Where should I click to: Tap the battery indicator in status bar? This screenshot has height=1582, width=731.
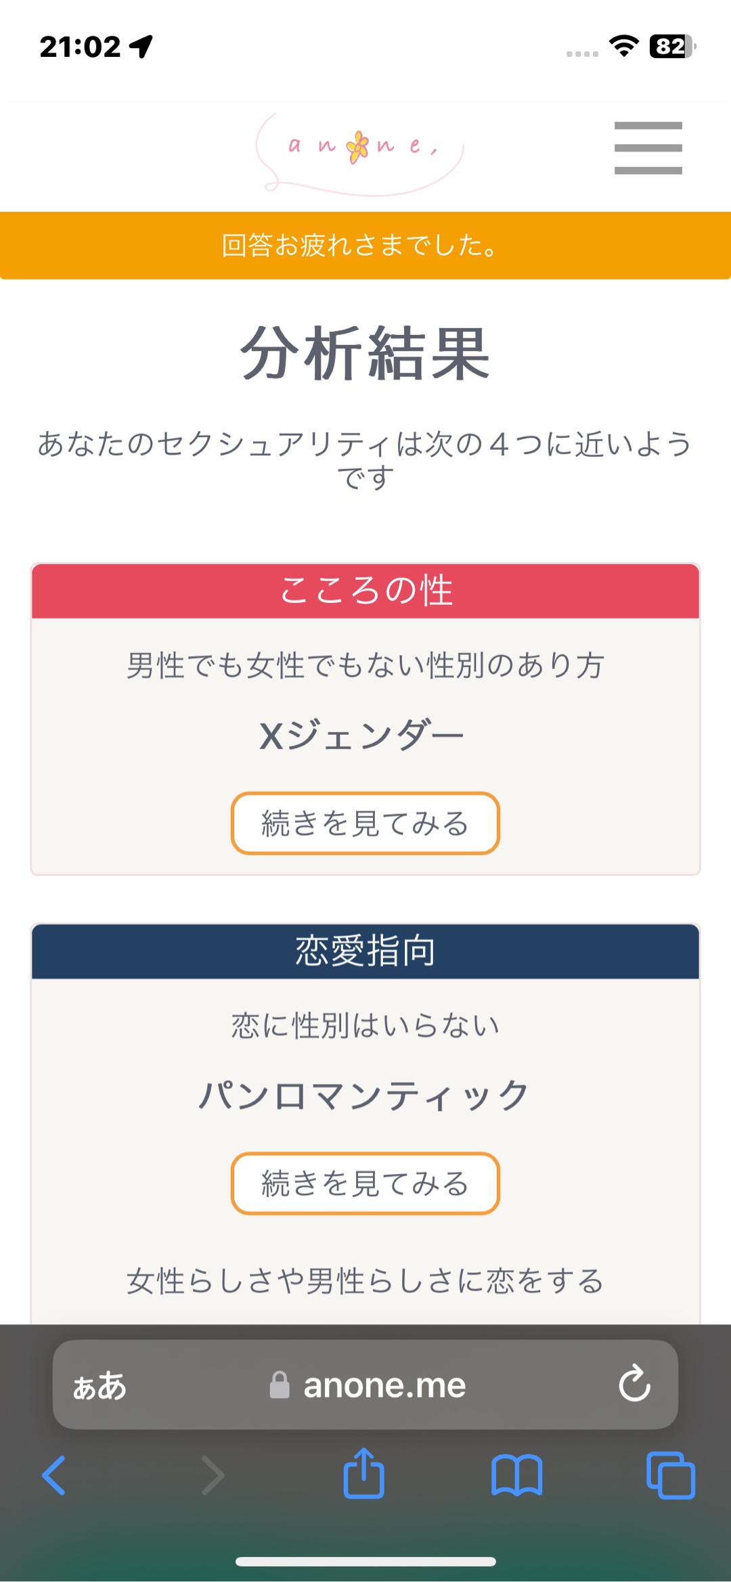[671, 46]
